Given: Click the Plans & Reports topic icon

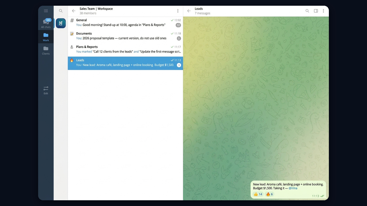Looking at the screenshot, I should pos(72,47).
